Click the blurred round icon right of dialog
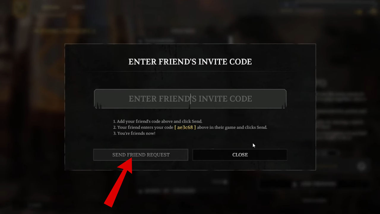The image size is (380, 214). coord(361,166)
